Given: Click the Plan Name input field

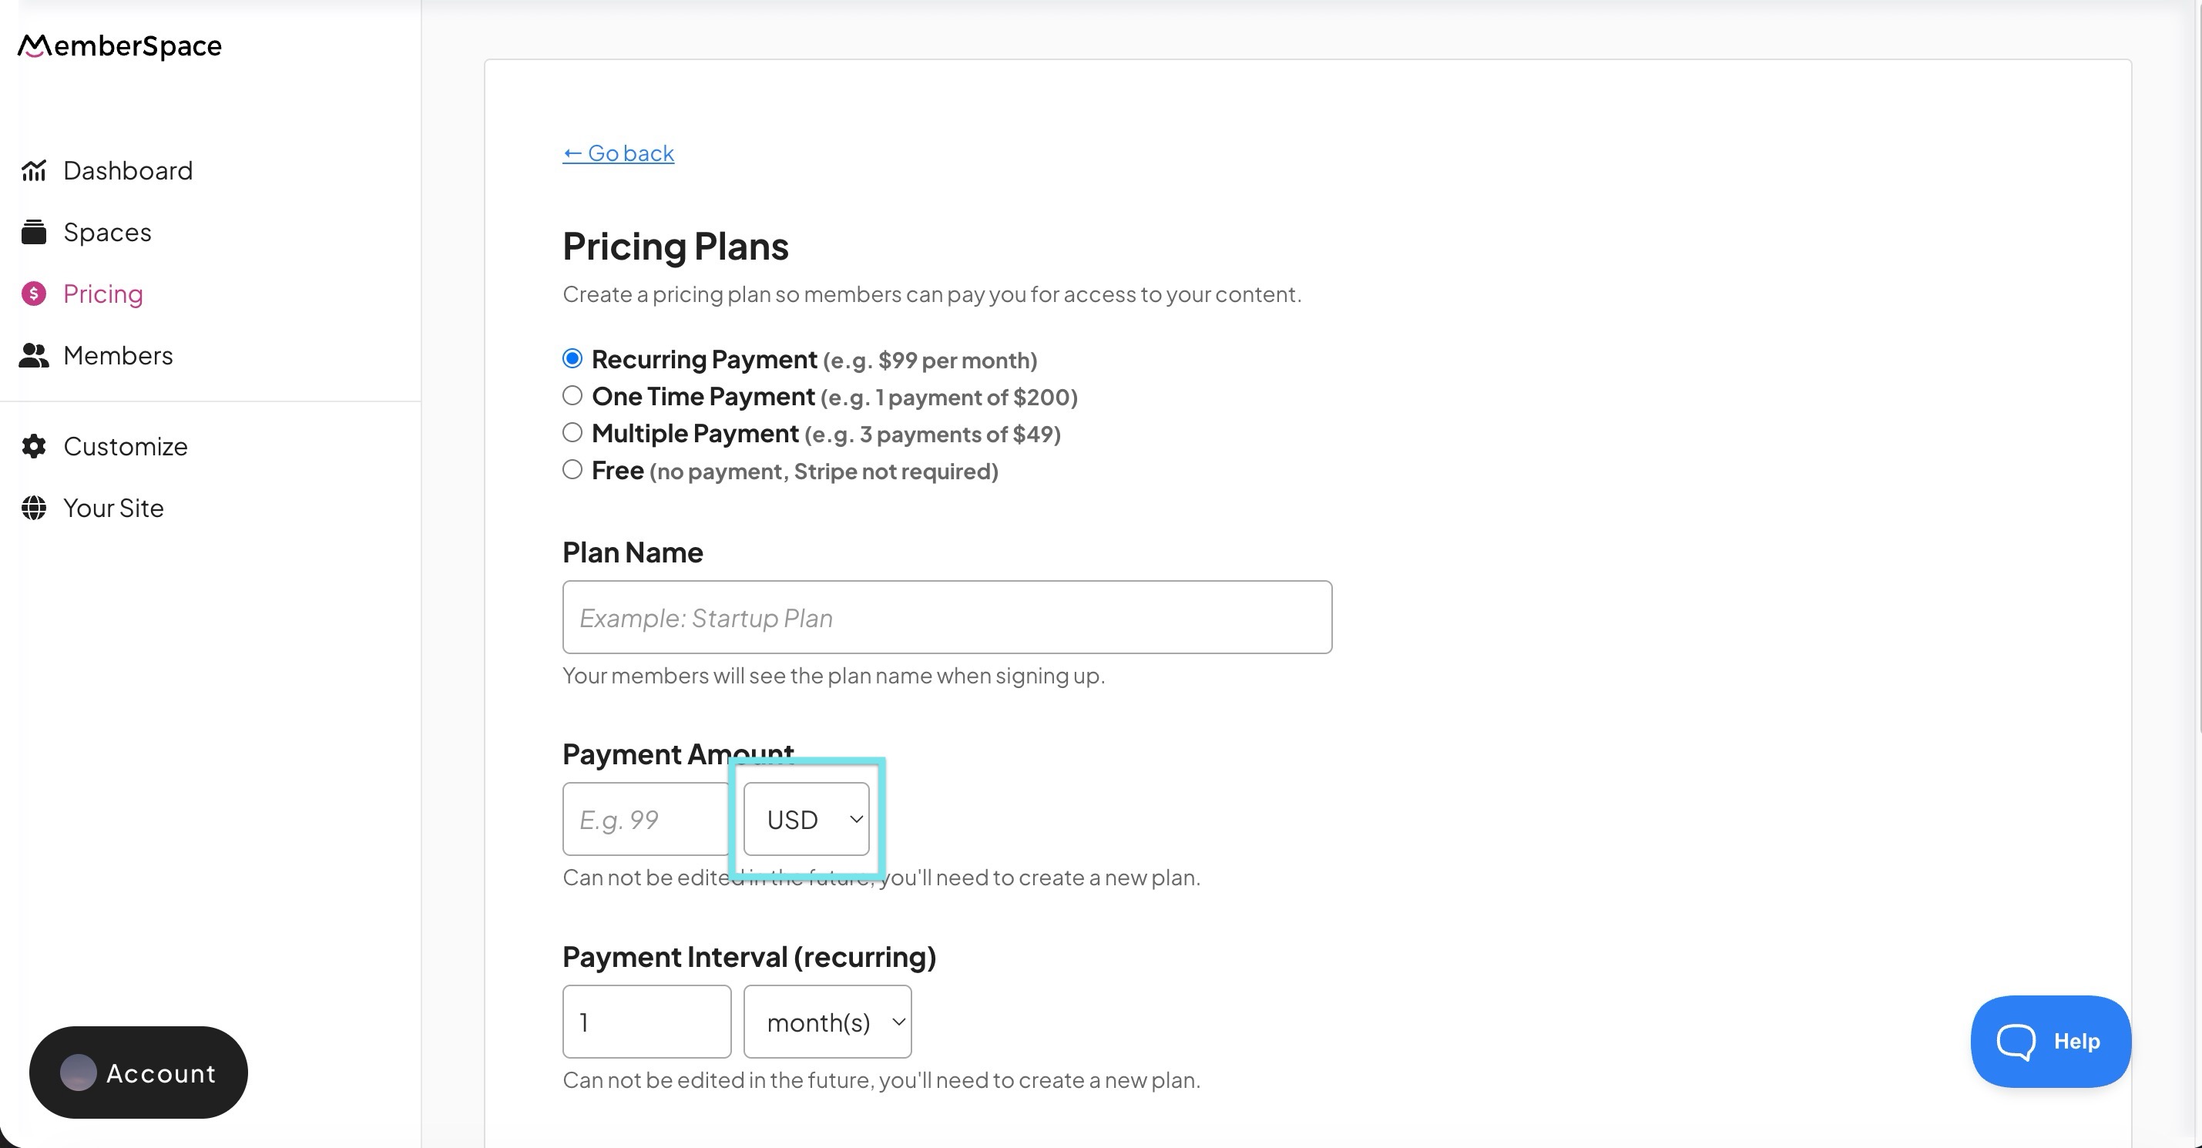Looking at the screenshot, I should [946, 617].
